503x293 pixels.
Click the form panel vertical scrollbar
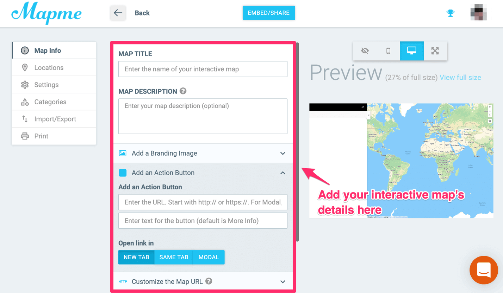pos(298,142)
